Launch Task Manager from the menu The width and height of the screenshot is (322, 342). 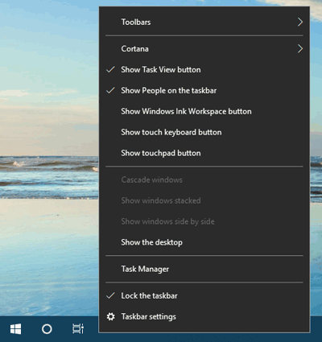tap(204, 269)
